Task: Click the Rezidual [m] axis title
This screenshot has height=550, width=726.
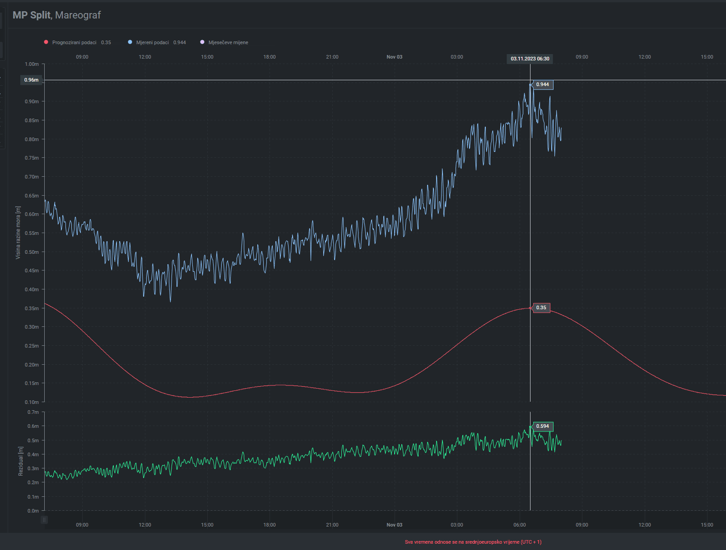Action: tap(20, 461)
